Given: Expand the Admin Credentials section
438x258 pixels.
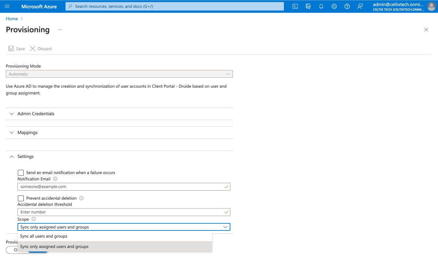Looking at the screenshot, I should point(119,114).
